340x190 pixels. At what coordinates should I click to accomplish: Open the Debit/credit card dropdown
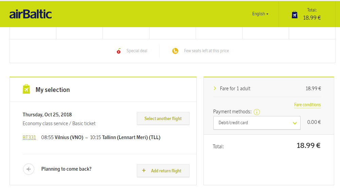coord(257,123)
